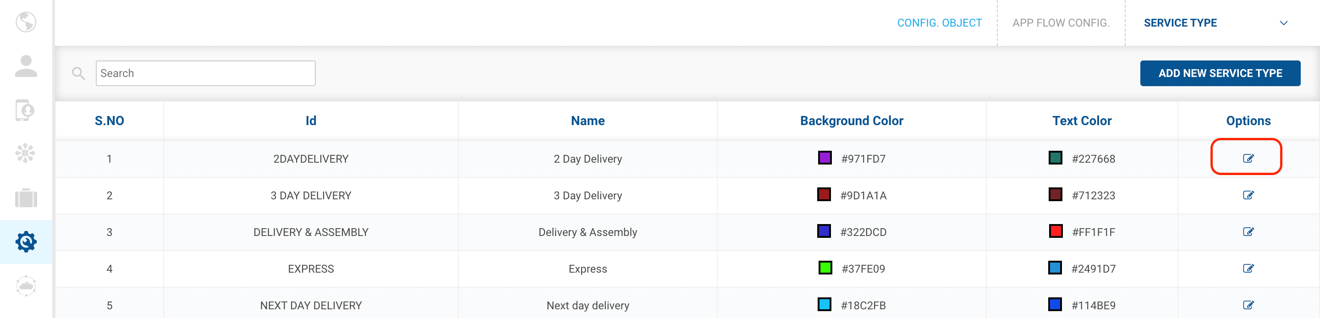This screenshot has width=1320, height=318.
Task: Expand the SERVICE TYPE dropdown chevron
Action: click(x=1283, y=23)
